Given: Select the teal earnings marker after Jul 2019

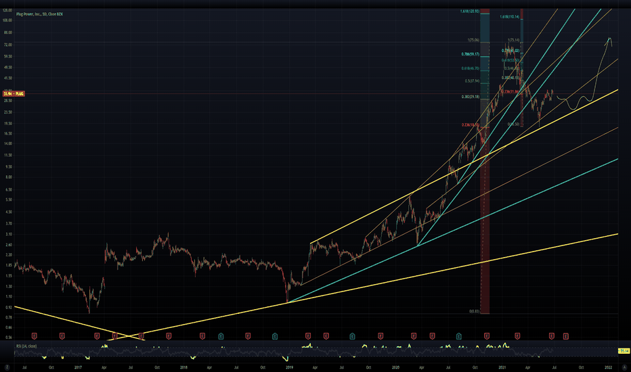Looking at the screenshot, I should tap(353, 336).
